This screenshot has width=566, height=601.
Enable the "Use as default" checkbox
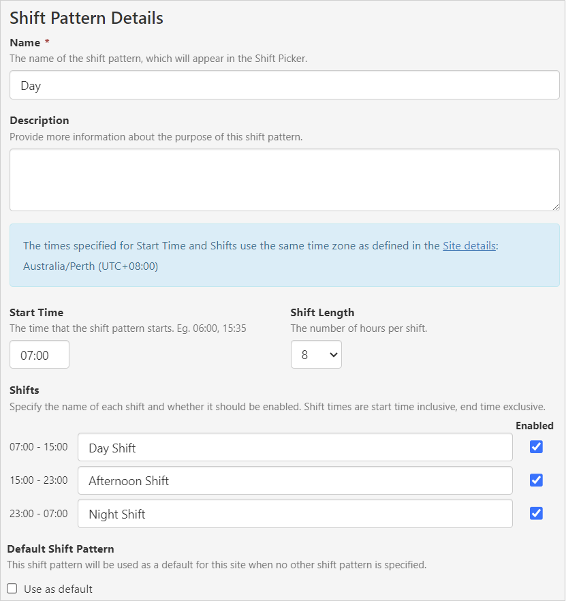click(x=12, y=589)
